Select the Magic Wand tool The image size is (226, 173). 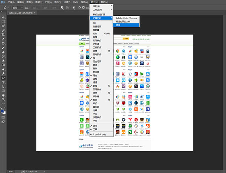pyautogui.click(x=3, y=30)
